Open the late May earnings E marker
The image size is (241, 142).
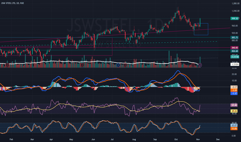coord(82,65)
